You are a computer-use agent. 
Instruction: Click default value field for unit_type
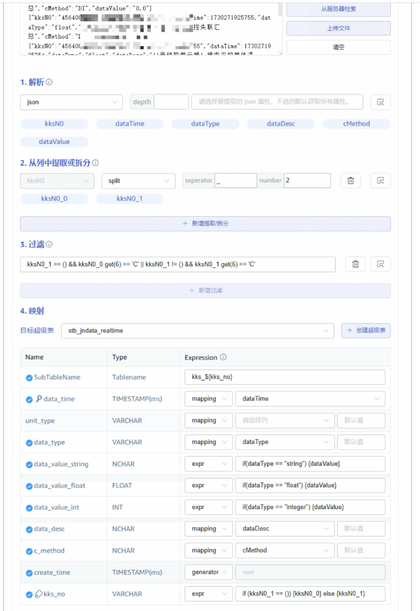coord(361,420)
